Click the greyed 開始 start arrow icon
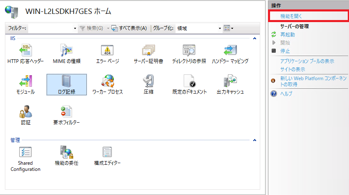This screenshot has height=195, width=349. point(274,43)
